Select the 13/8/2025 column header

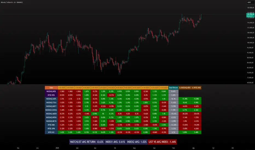[x=164, y=88]
